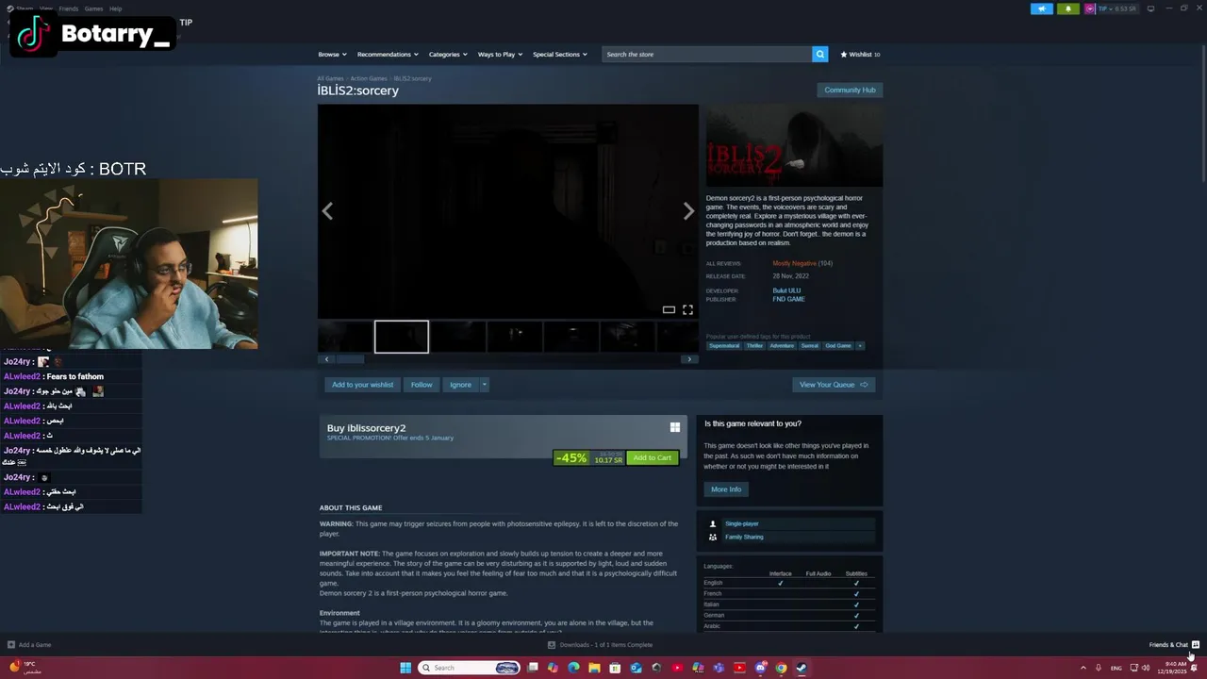Show previous screenshot with left arrow
Image resolution: width=1207 pixels, height=679 pixels.
click(327, 211)
